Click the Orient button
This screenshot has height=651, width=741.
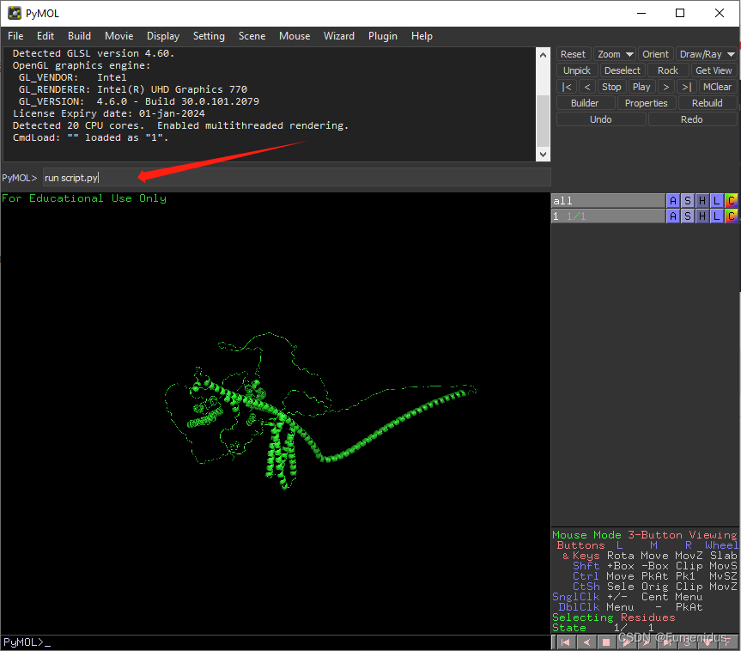(655, 54)
